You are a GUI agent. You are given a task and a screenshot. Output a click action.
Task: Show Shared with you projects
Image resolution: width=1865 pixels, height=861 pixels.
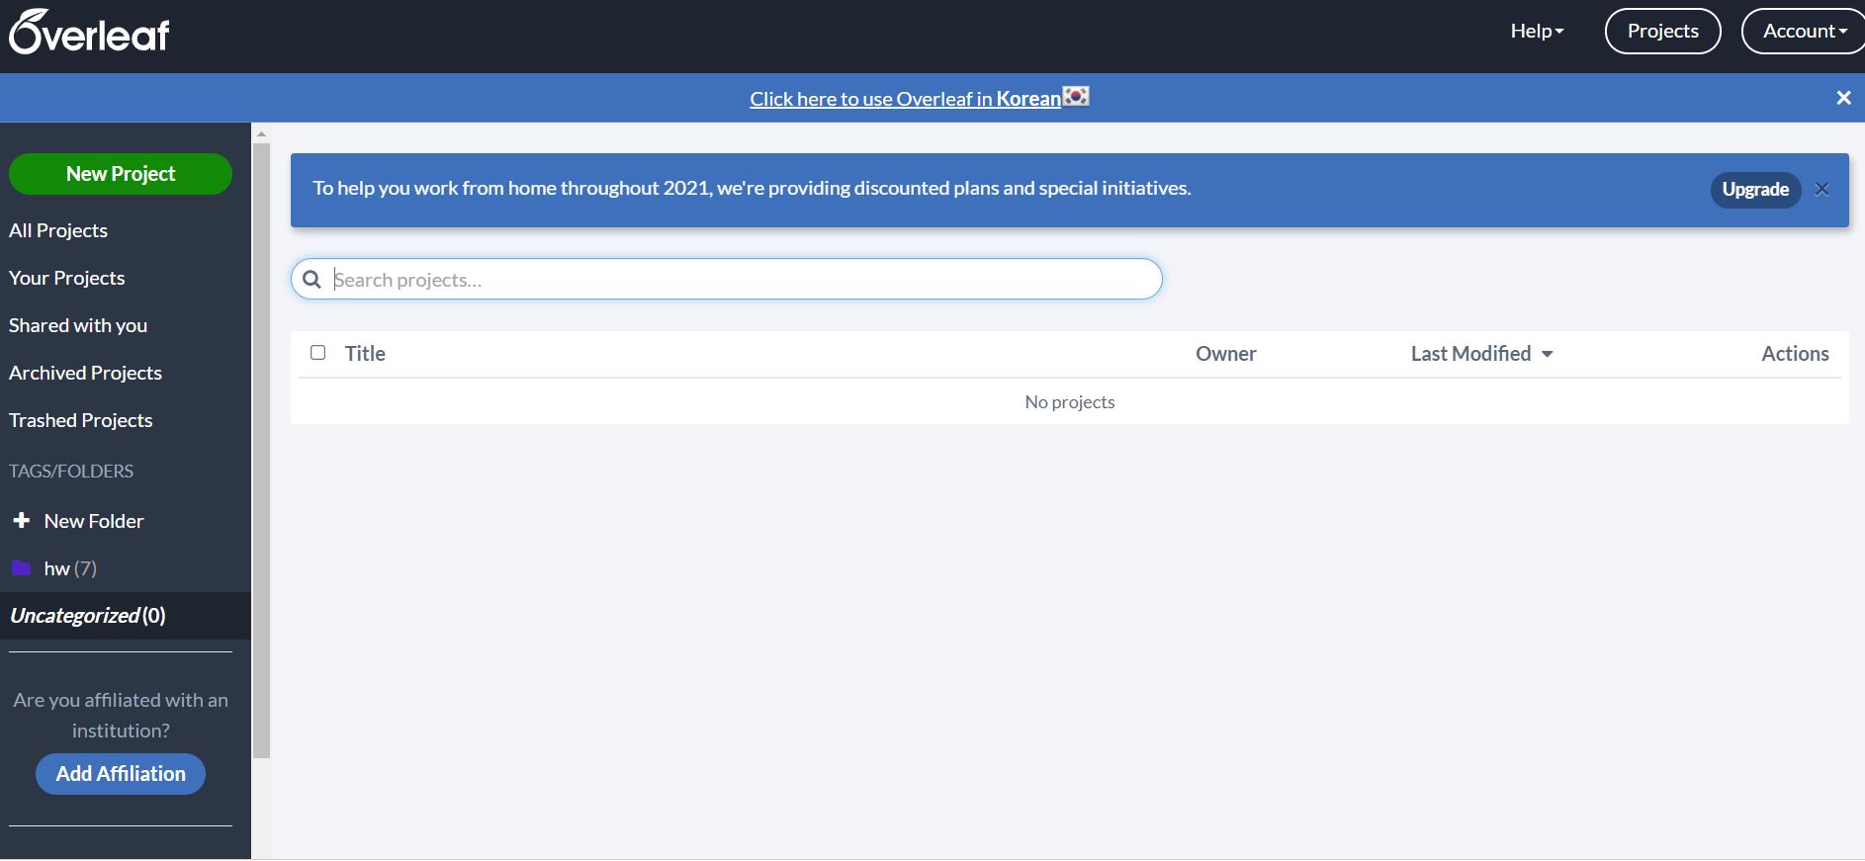78,325
